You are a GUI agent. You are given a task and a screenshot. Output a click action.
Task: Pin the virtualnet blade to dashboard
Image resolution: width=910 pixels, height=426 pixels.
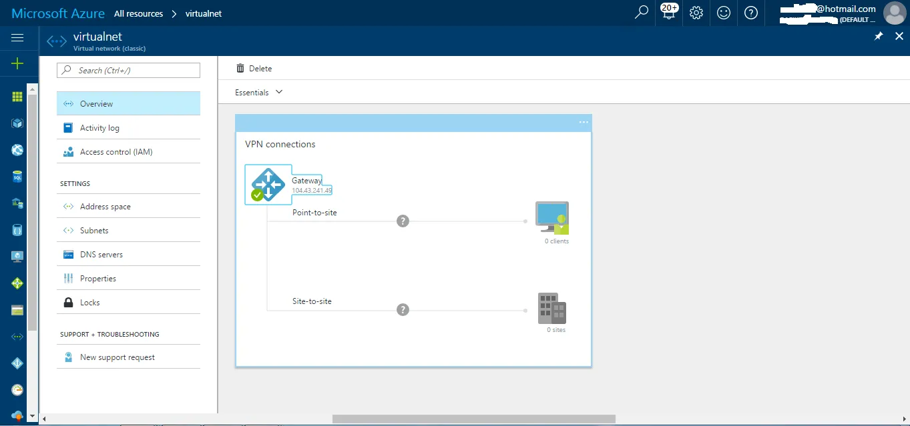tap(879, 36)
